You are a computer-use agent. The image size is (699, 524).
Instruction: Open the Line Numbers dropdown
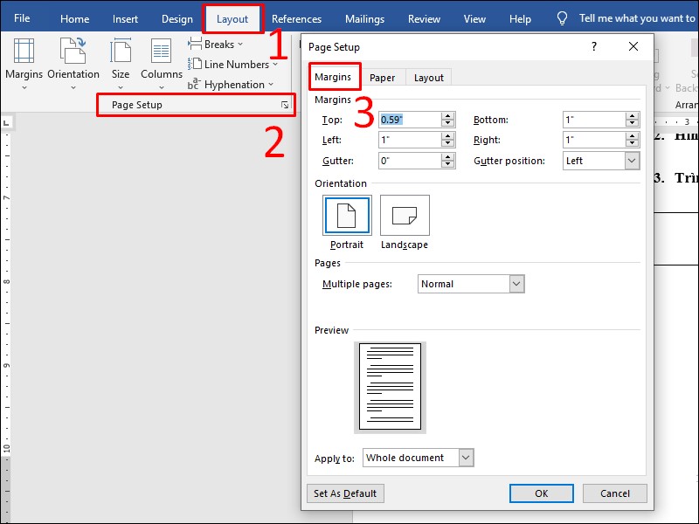(233, 65)
